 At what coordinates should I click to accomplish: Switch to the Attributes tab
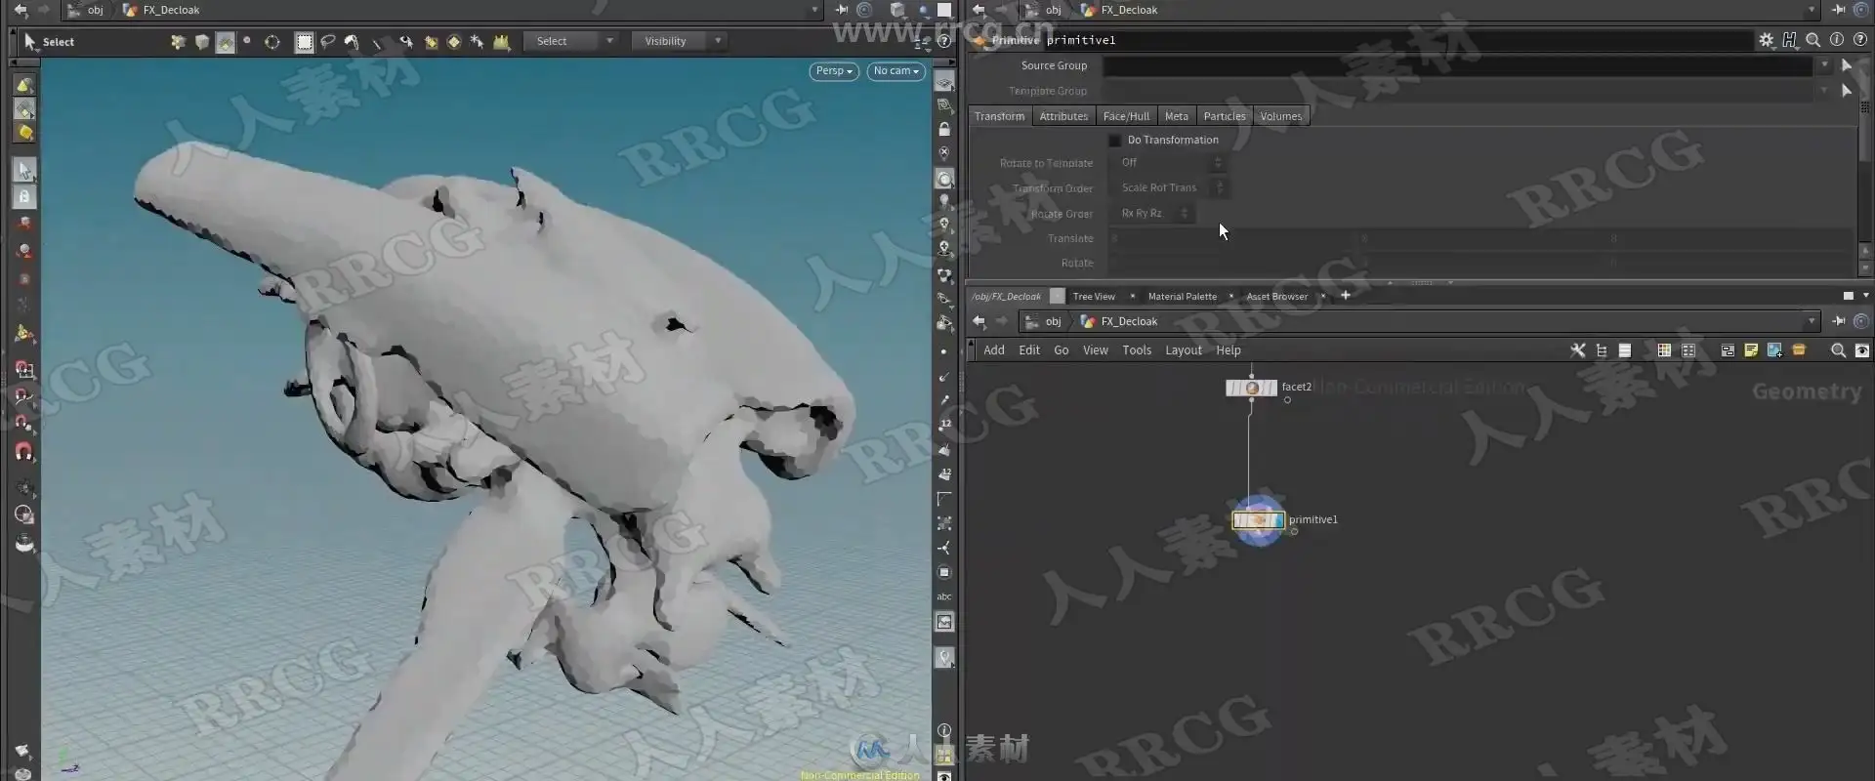(1063, 116)
